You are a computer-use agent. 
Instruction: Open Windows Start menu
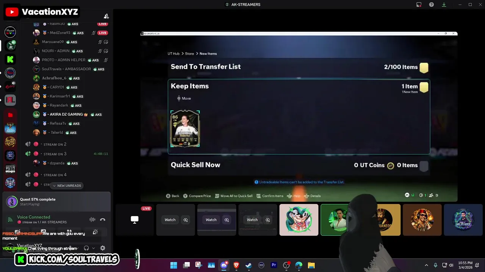[174, 265]
